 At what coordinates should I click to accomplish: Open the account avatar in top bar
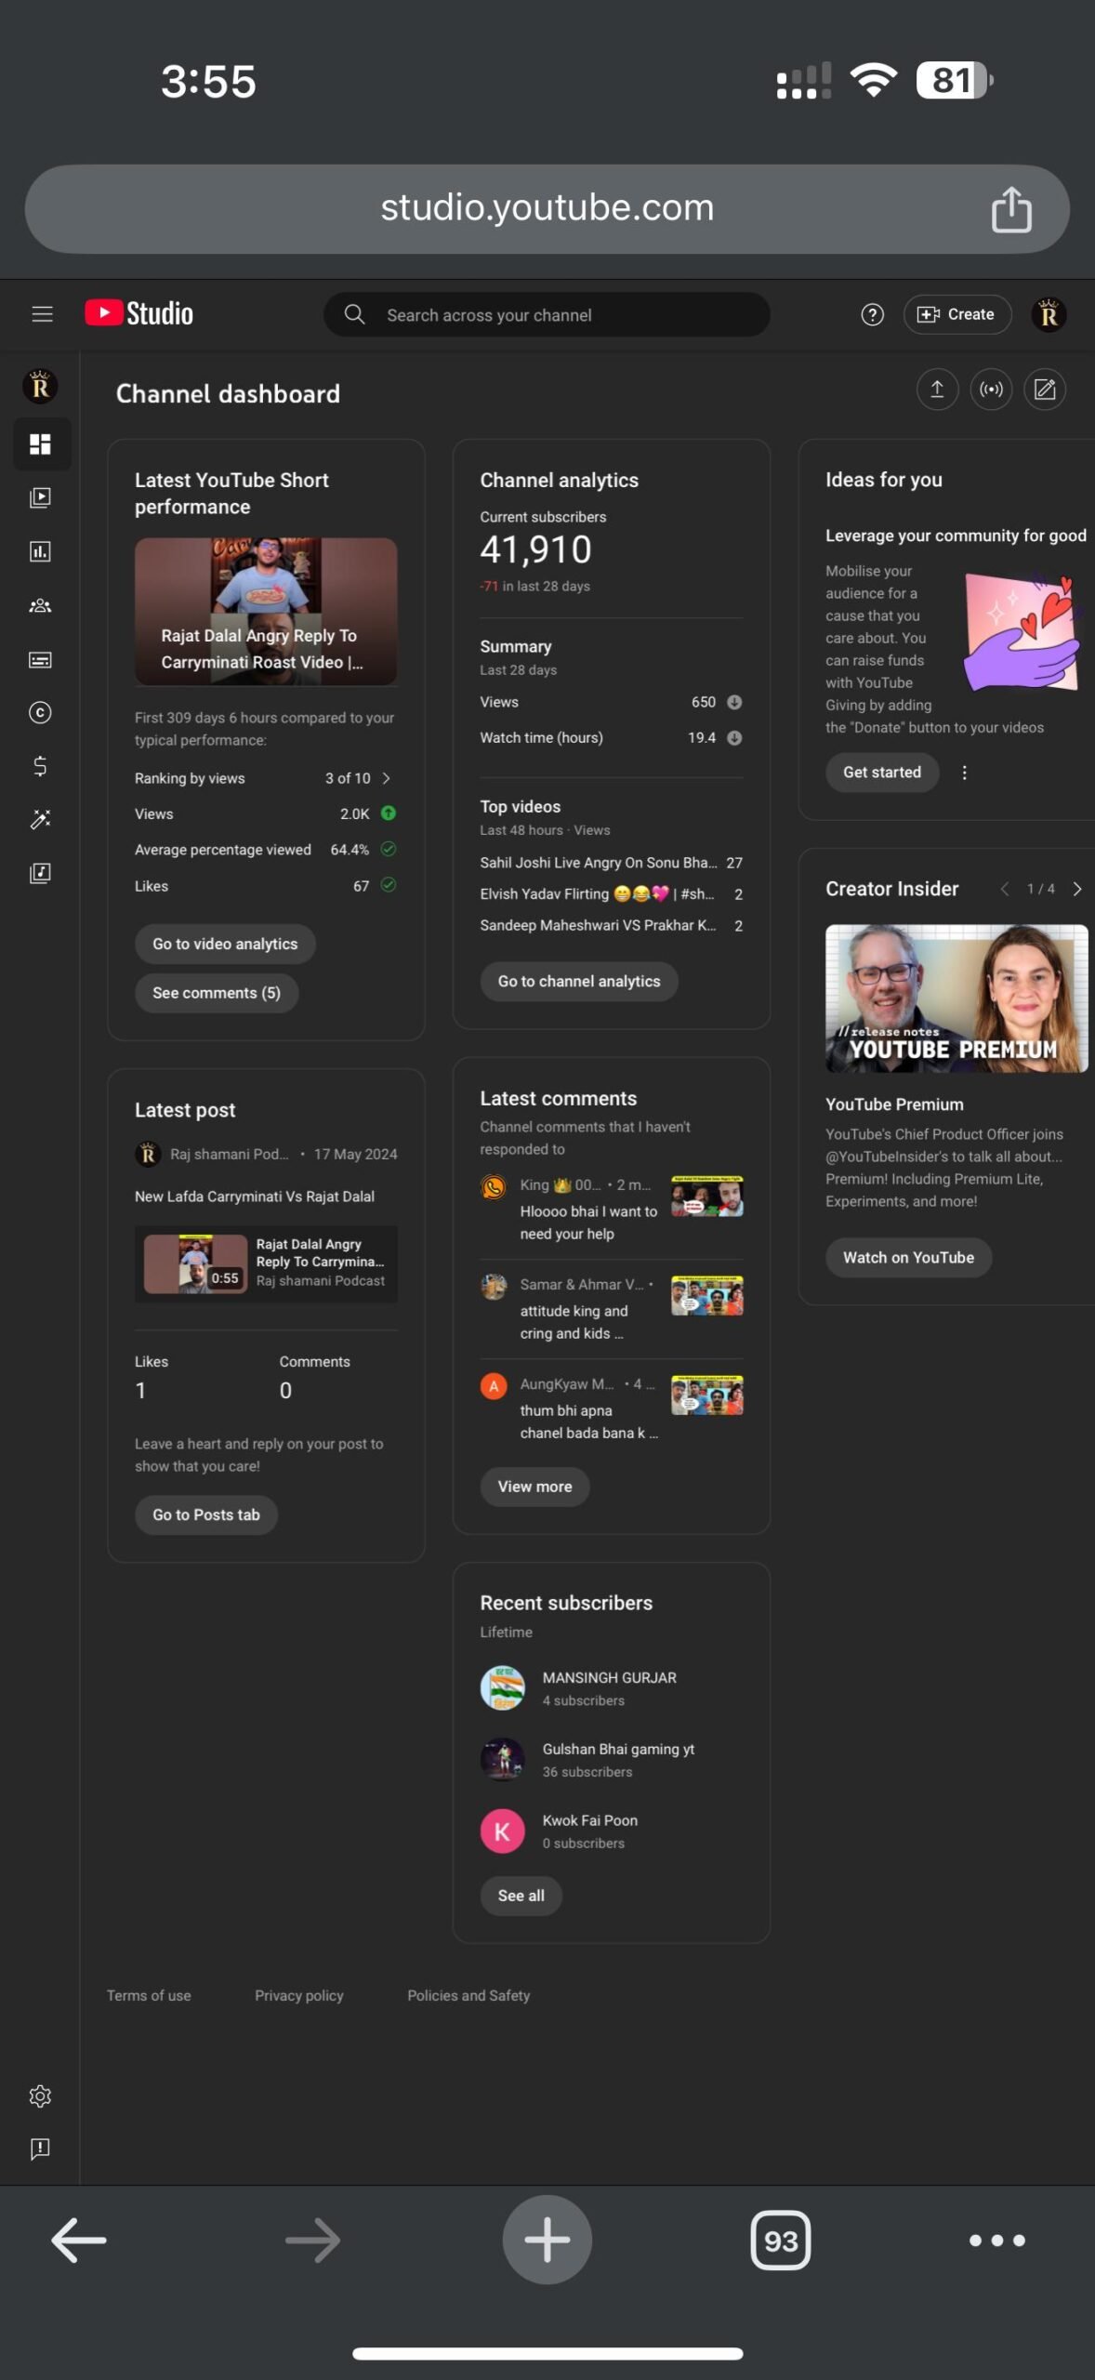(x=1049, y=314)
